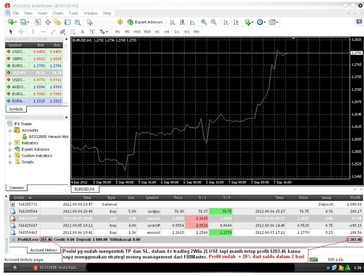Open the Templates dropdown icon
The image size is (364, 276).
coord(273,22)
